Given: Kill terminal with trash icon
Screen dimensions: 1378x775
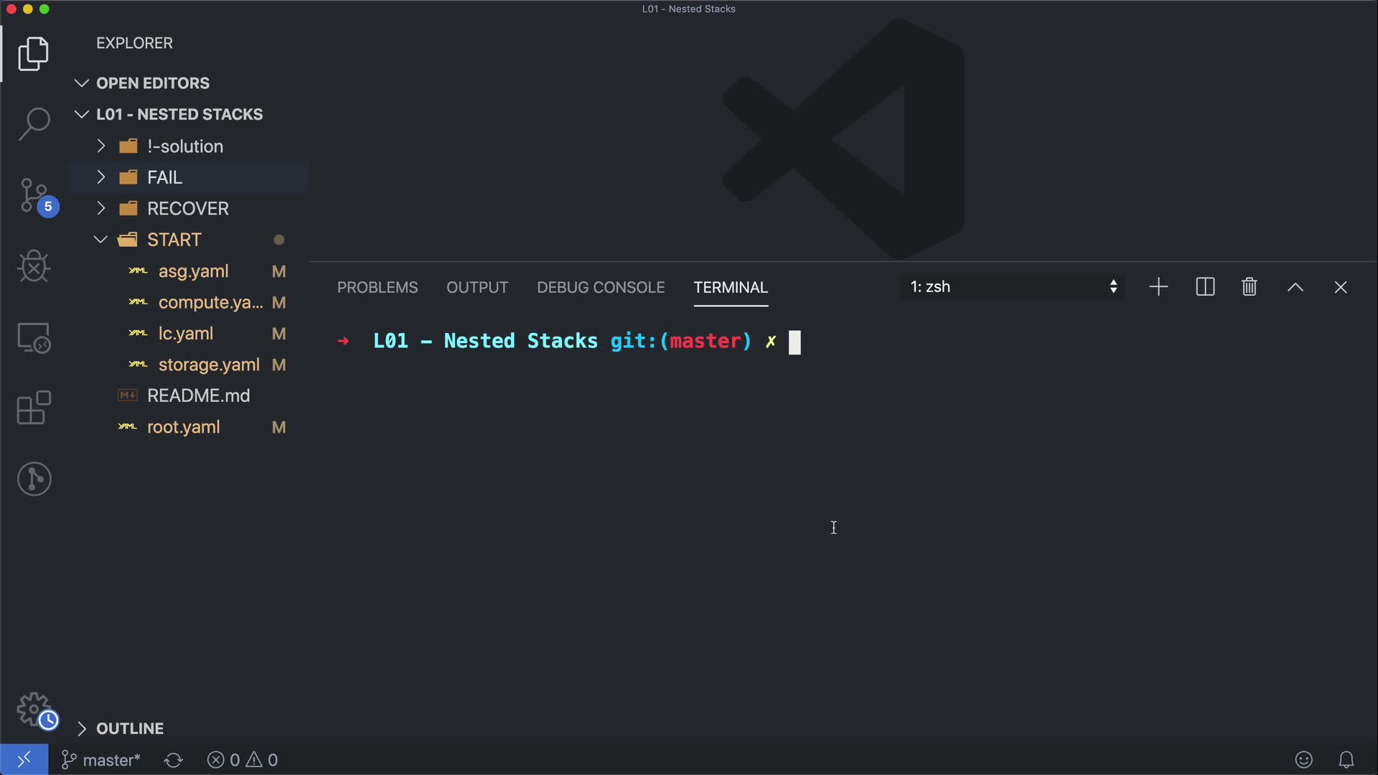Looking at the screenshot, I should click(1249, 287).
